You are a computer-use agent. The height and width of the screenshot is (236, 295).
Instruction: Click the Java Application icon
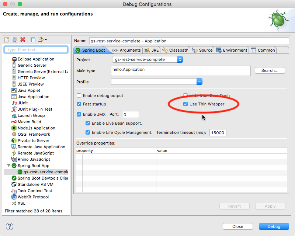coord(14,97)
